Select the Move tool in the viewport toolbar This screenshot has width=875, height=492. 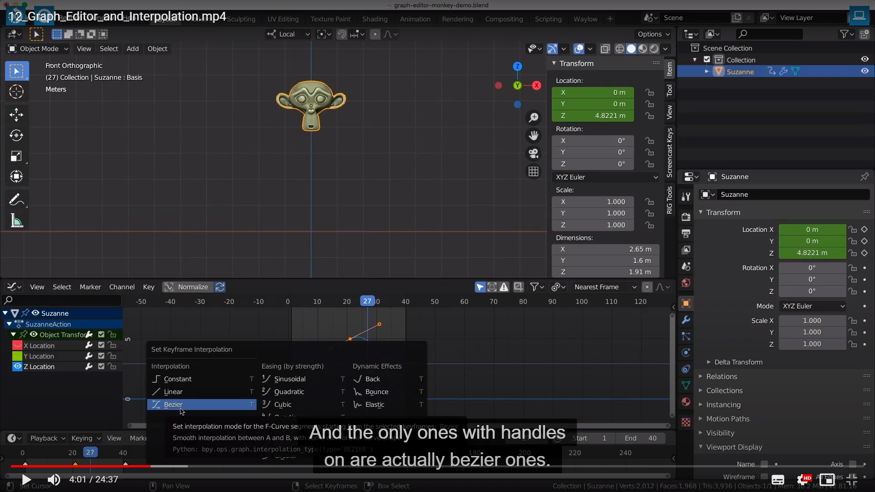click(16, 114)
